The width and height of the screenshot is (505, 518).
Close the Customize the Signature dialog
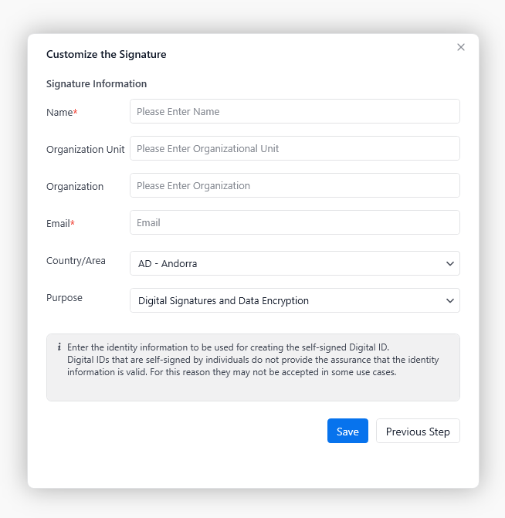click(461, 47)
